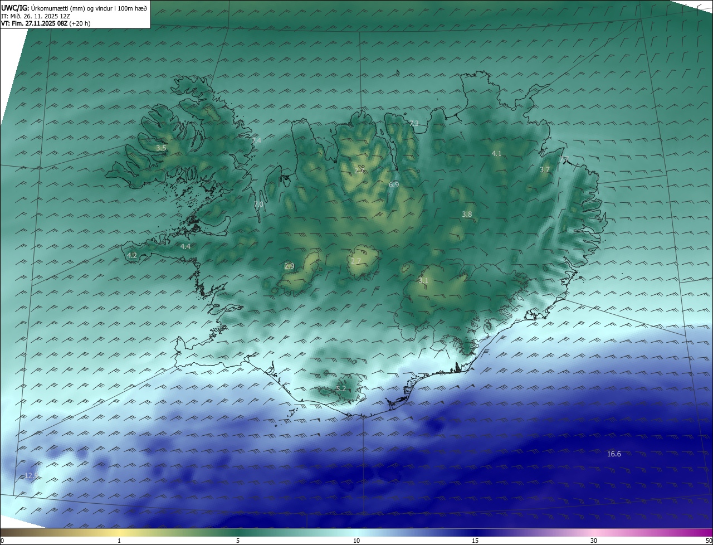This screenshot has height=545, width=713.
Task: Select the 12.9 value in the southwest ocean
Action: (32, 476)
